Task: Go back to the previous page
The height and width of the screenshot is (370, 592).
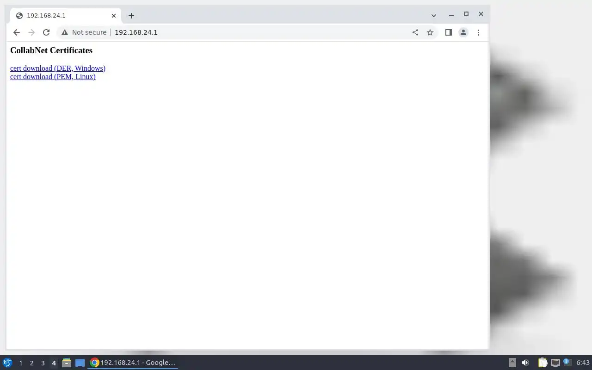Action: pos(17,32)
